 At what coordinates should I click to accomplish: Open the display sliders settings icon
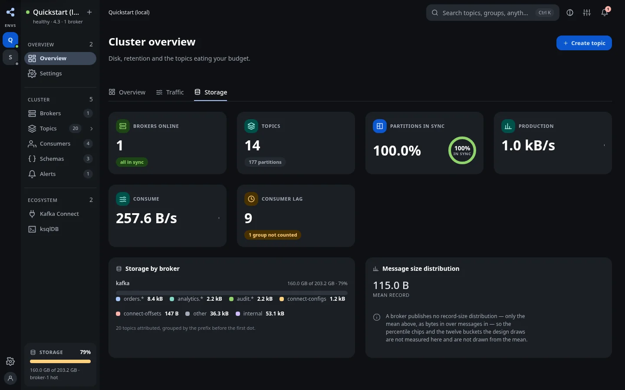[x=587, y=13]
